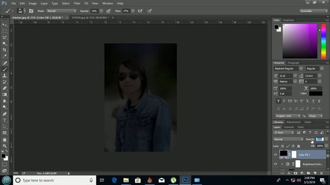The height and width of the screenshot is (185, 330).
Task: Toggle All Caps in Character panel
Action: [x=290, y=101]
